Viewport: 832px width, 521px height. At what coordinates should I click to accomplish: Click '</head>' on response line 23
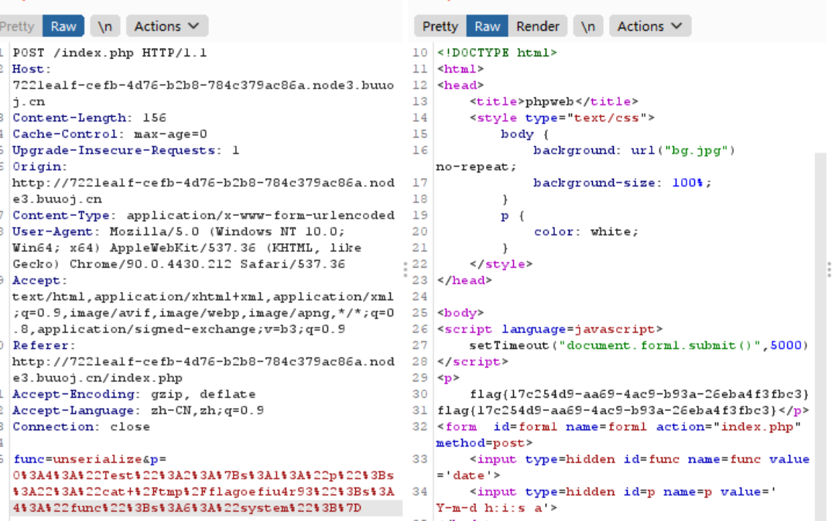click(465, 280)
